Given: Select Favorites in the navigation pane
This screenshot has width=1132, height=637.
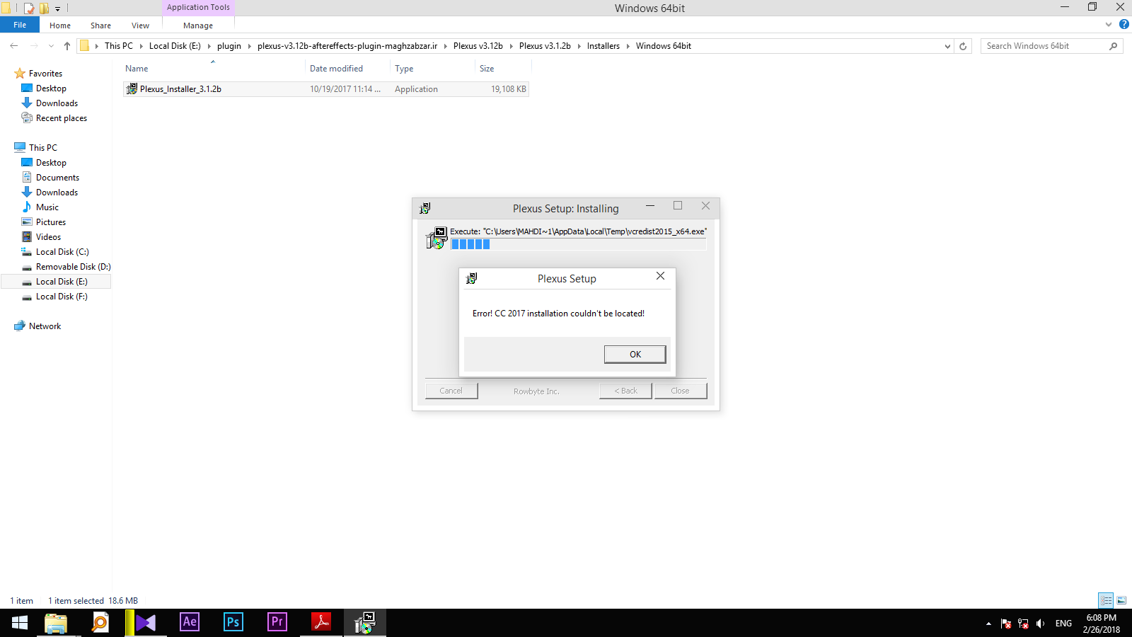Looking at the screenshot, I should pyautogui.click(x=45, y=74).
